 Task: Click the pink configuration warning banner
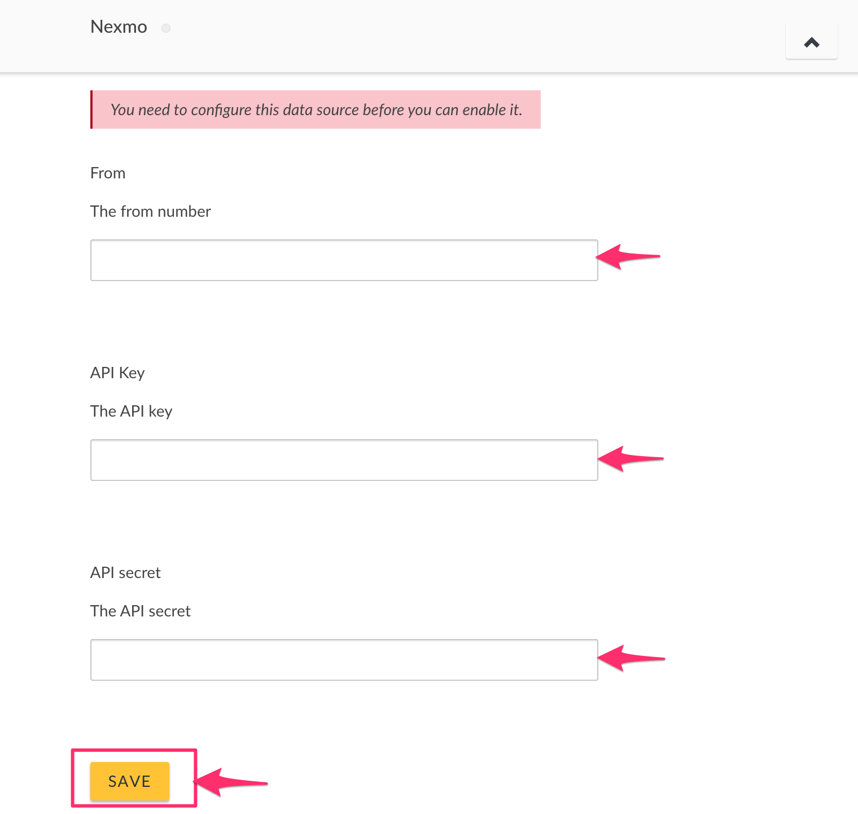[316, 110]
